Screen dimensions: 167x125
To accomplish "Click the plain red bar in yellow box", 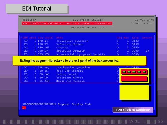I will [134, 79].
